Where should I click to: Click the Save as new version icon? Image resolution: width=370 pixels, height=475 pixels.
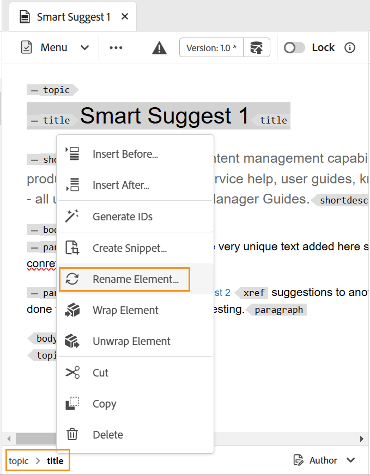[257, 47]
